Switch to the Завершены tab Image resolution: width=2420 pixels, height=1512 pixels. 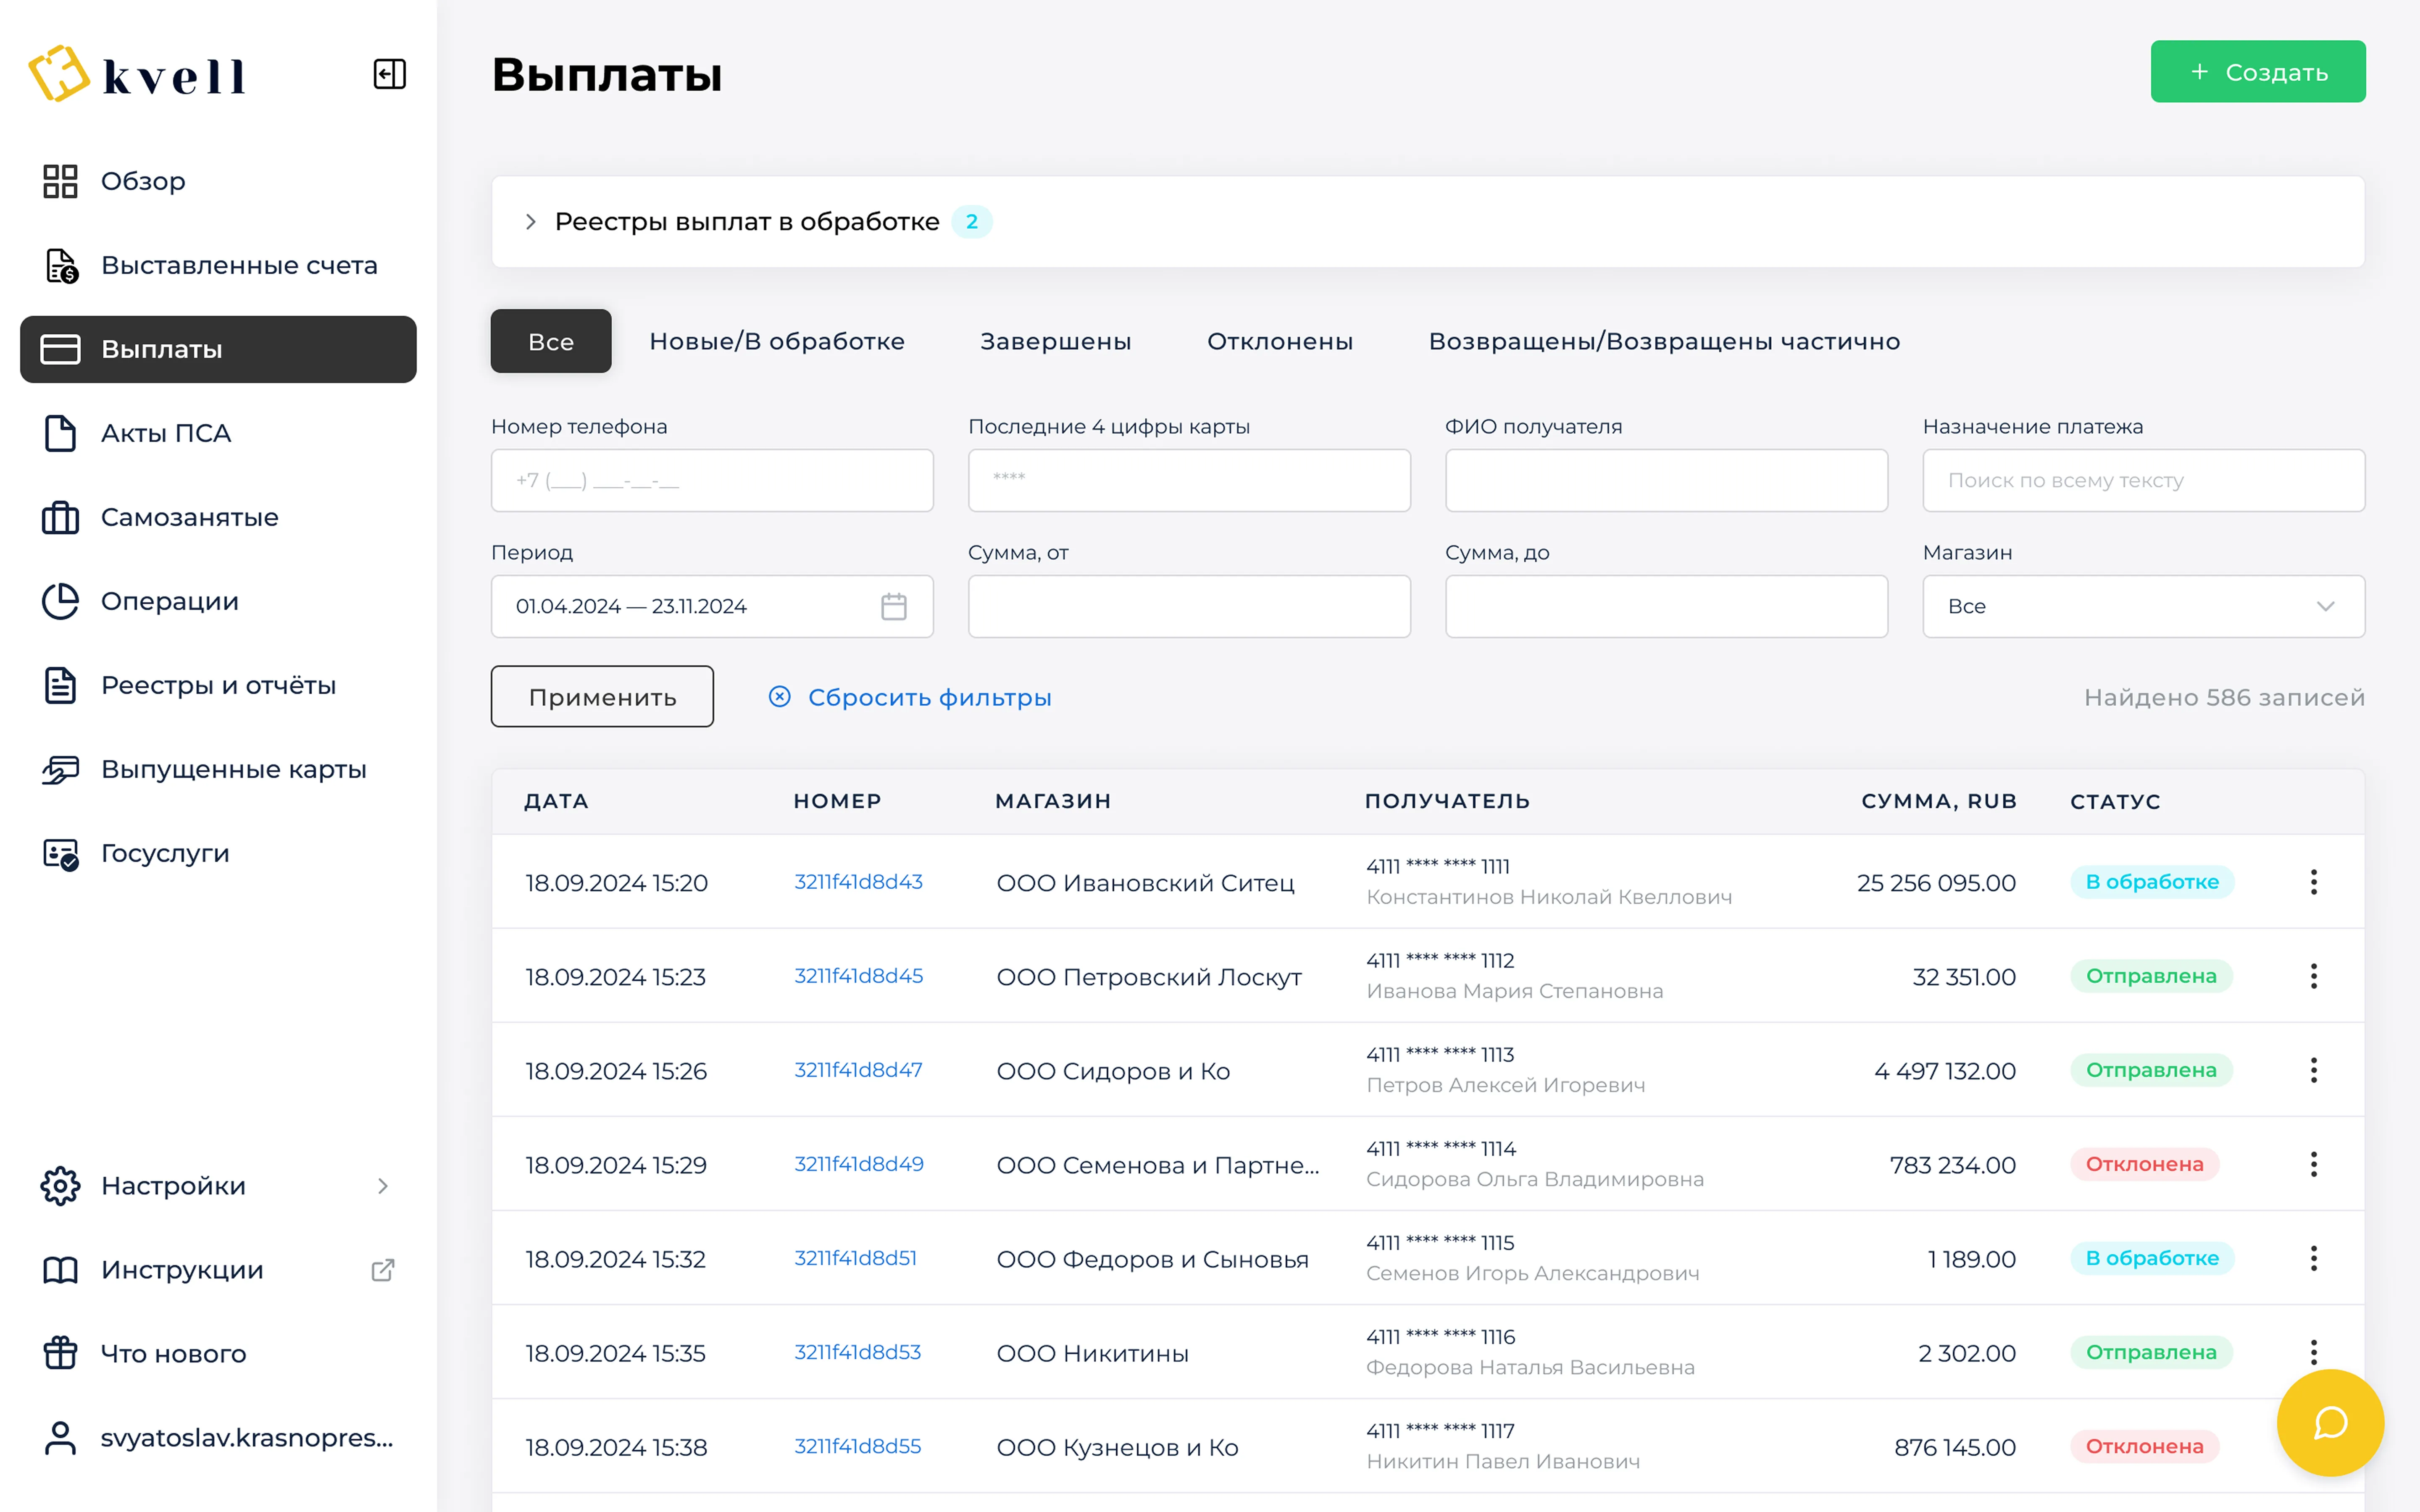[x=1055, y=341]
